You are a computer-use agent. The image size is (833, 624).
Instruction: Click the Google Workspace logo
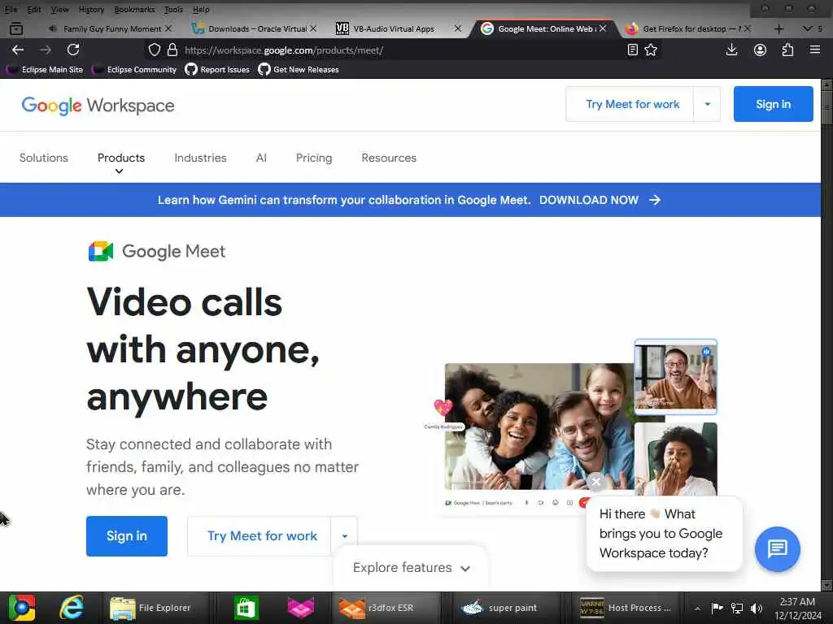98,105
